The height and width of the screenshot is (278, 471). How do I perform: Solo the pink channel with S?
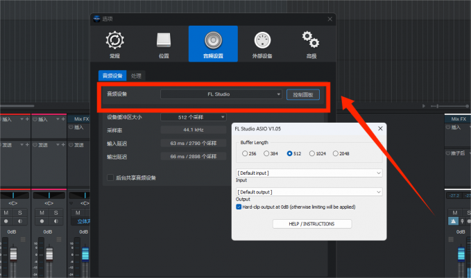pos(56,213)
